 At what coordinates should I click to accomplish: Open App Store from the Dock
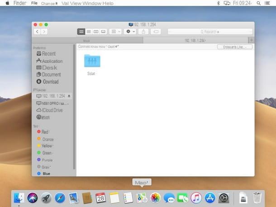[x=210, y=198]
